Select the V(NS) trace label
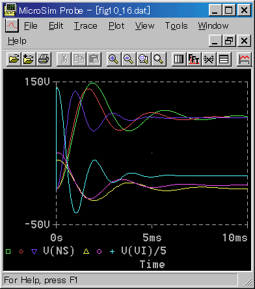255x289 pixels. point(59,251)
